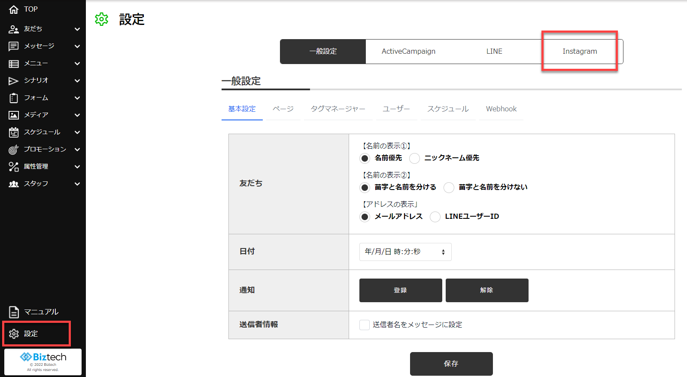Switch to the Instagram tab
This screenshot has height=377, width=687.
pyautogui.click(x=580, y=52)
